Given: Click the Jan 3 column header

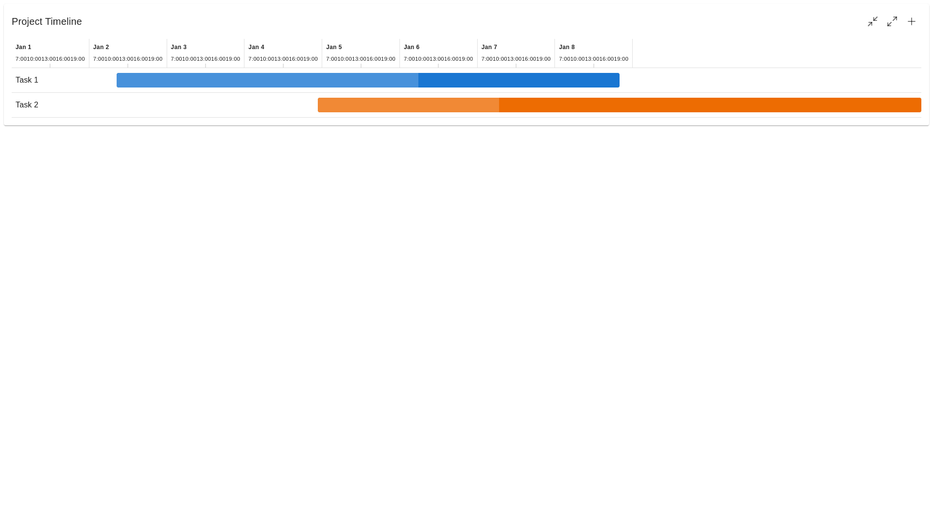Looking at the screenshot, I should click(x=179, y=47).
